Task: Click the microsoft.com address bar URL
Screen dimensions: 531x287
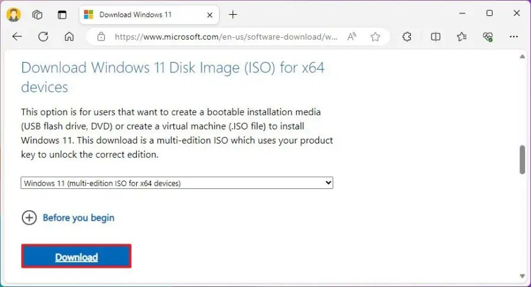Action: pos(226,37)
